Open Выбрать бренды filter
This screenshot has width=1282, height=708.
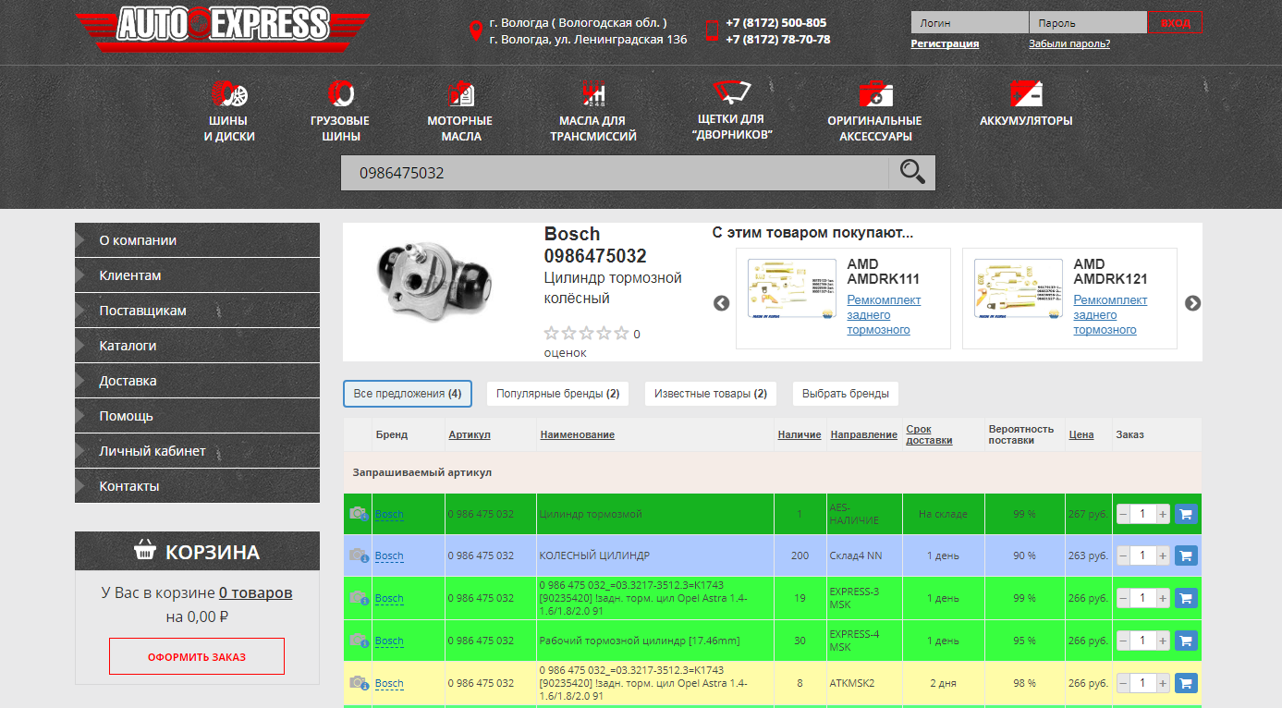click(846, 394)
